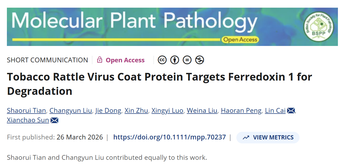Click the trending-arrow icon in View Metrics

point(246,138)
